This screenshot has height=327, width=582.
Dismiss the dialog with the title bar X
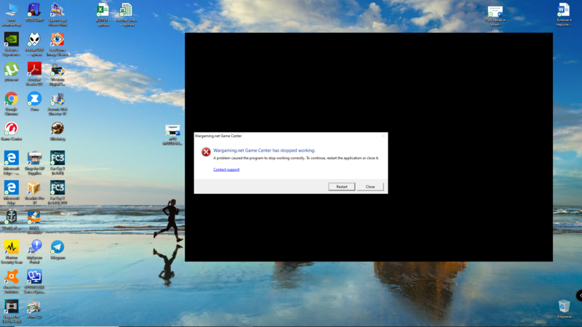click(383, 136)
